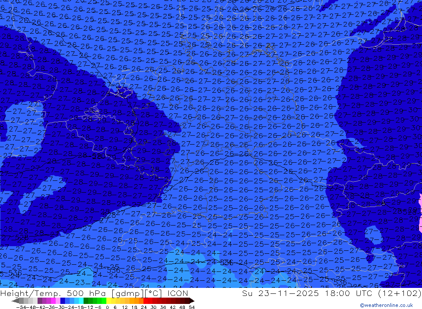Click the cyan -18 °C legend swatch
This screenshot has height=309, width=422.
(81, 301)
